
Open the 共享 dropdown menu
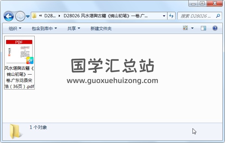[x=74, y=28]
